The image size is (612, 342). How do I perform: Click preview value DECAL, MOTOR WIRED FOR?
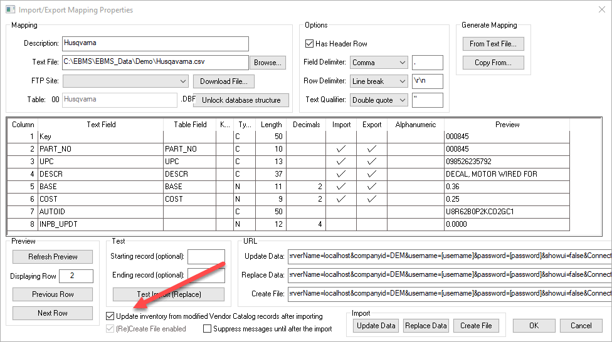click(x=492, y=174)
